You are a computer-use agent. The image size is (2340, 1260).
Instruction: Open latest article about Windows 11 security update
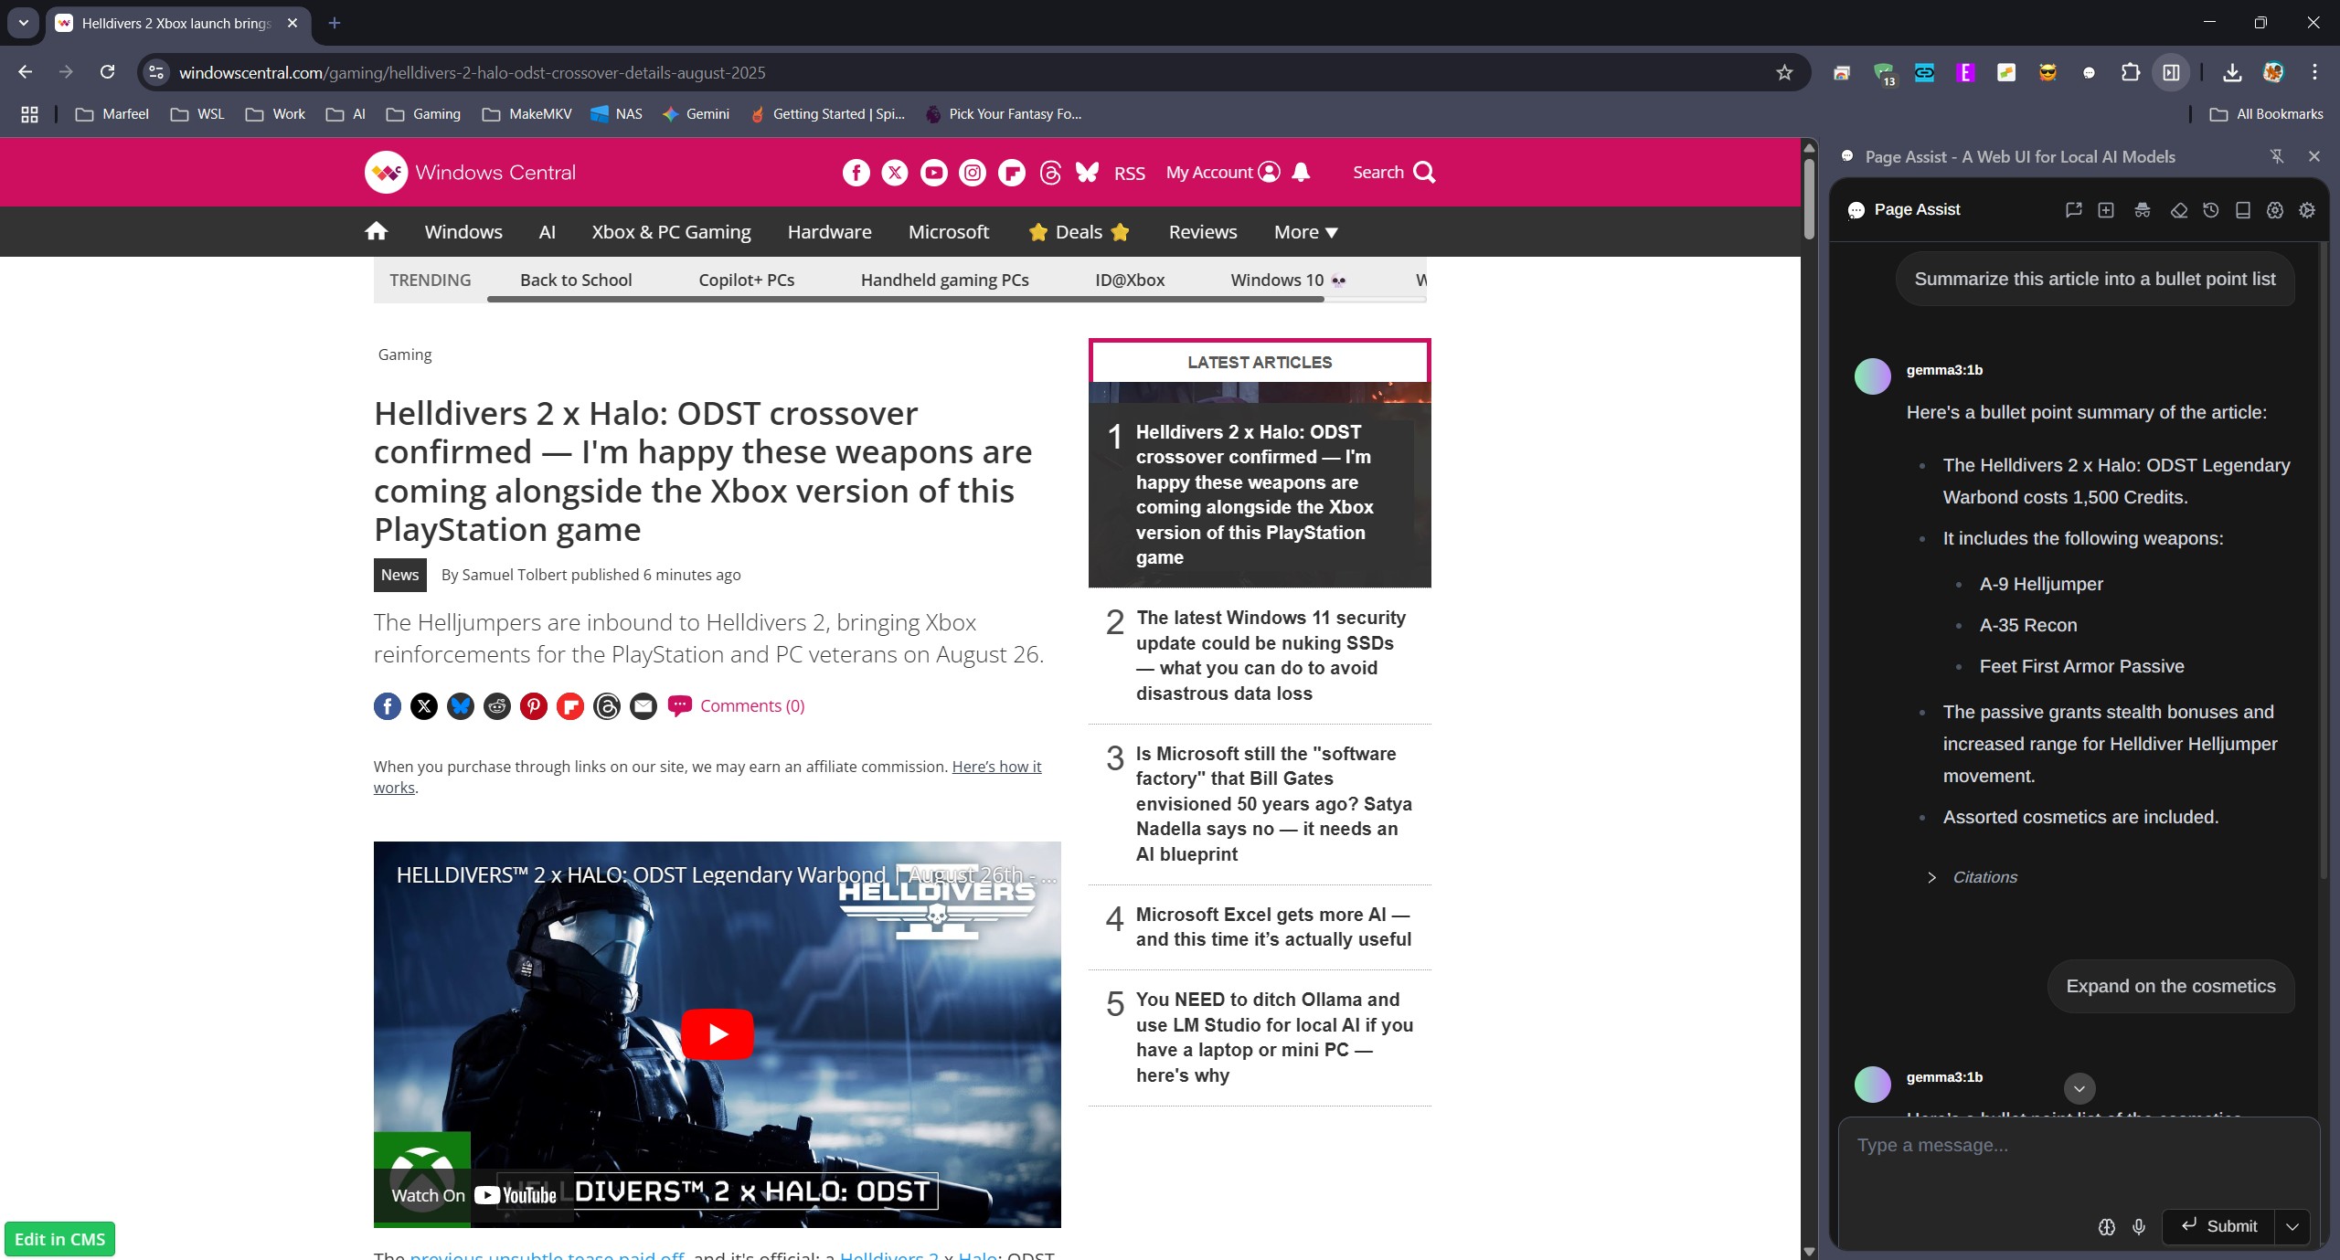pos(1271,656)
